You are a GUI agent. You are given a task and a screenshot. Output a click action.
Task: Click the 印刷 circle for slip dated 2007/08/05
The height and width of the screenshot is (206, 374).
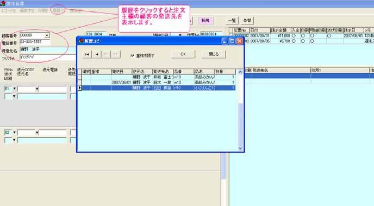click(x=303, y=41)
